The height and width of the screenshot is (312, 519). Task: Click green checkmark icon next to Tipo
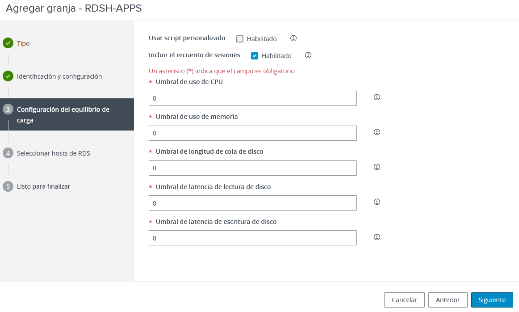point(8,43)
